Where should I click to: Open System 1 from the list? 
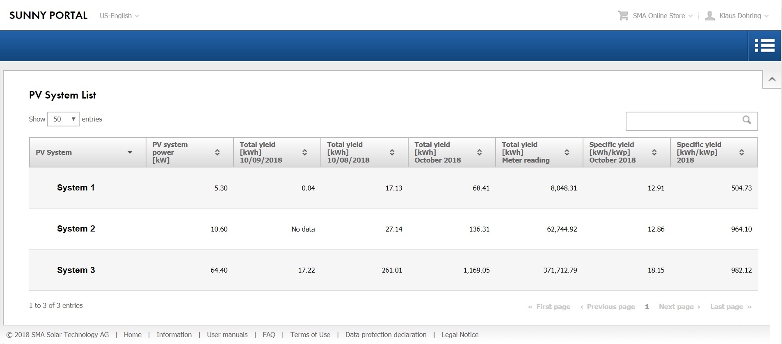click(x=75, y=188)
